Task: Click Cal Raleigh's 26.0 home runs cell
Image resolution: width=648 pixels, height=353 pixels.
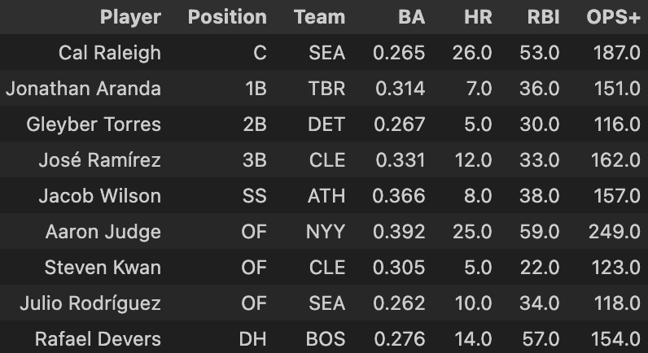Action: click(x=472, y=53)
